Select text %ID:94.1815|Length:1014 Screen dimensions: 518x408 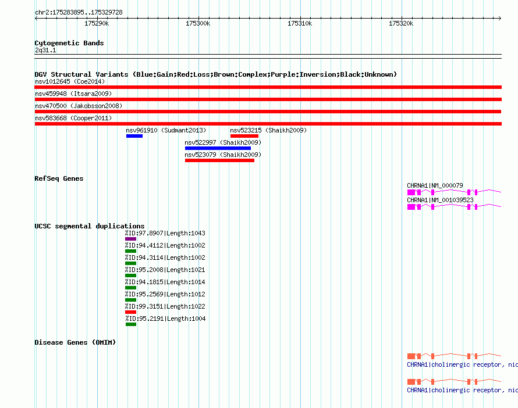click(165, 282)
